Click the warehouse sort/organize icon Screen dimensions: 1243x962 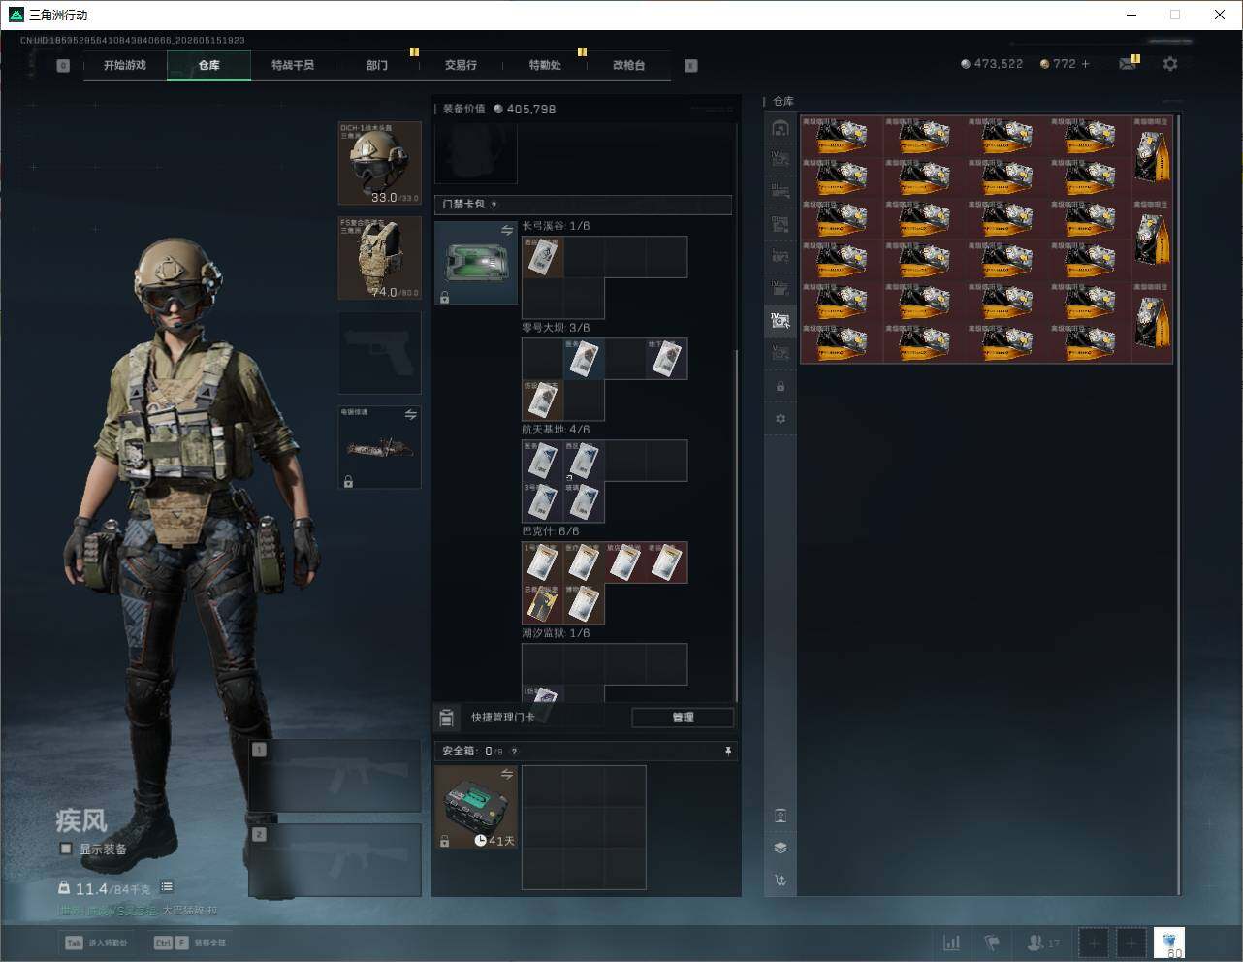point(781,880)
